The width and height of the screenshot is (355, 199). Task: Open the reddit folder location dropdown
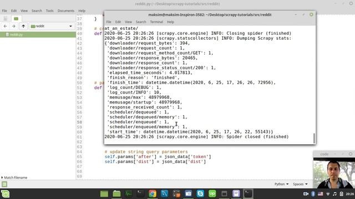pyautogui.click(x=52, y=26)
